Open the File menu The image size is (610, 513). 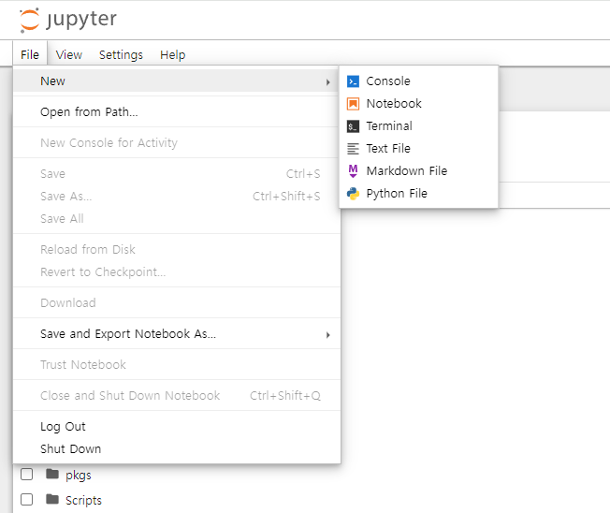pos(30,54)
